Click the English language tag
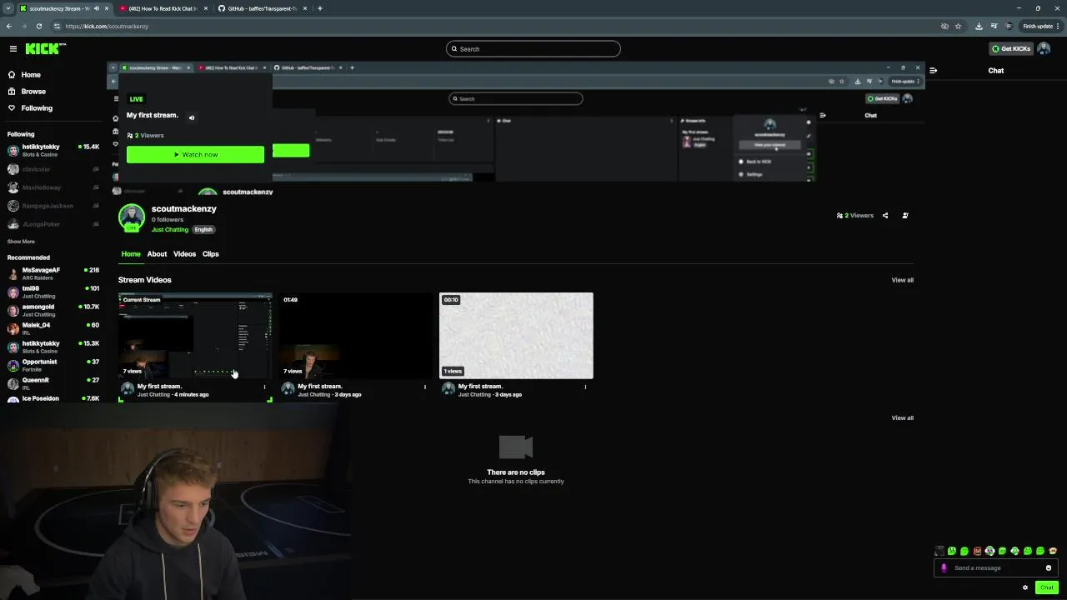Viewport: 1067px width, 600px height. tap(203, 230)
